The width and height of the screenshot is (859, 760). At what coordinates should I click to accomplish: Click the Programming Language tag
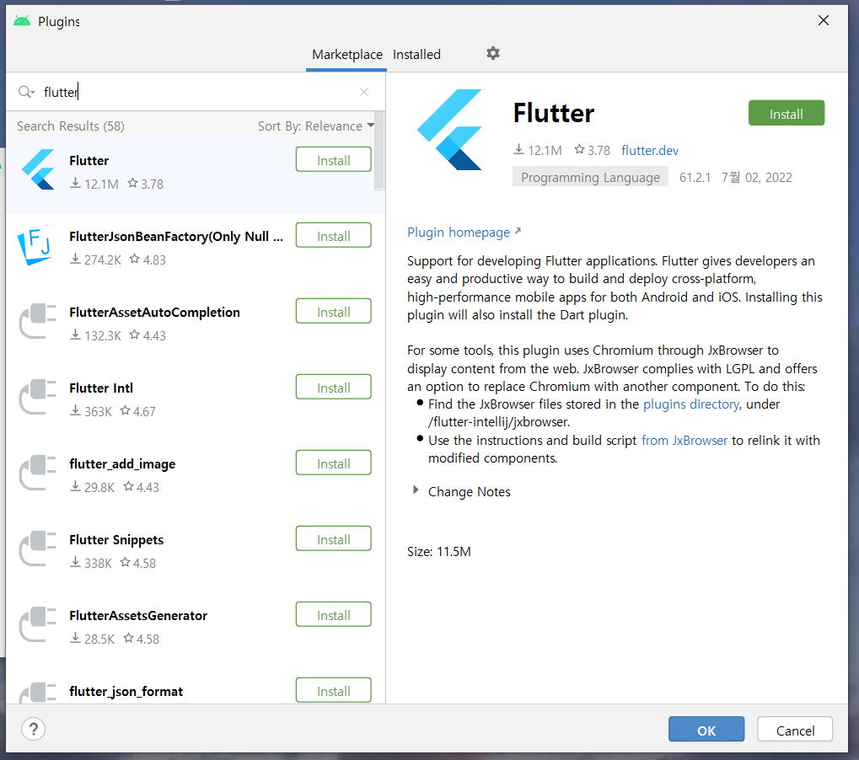tap(590, 178)
